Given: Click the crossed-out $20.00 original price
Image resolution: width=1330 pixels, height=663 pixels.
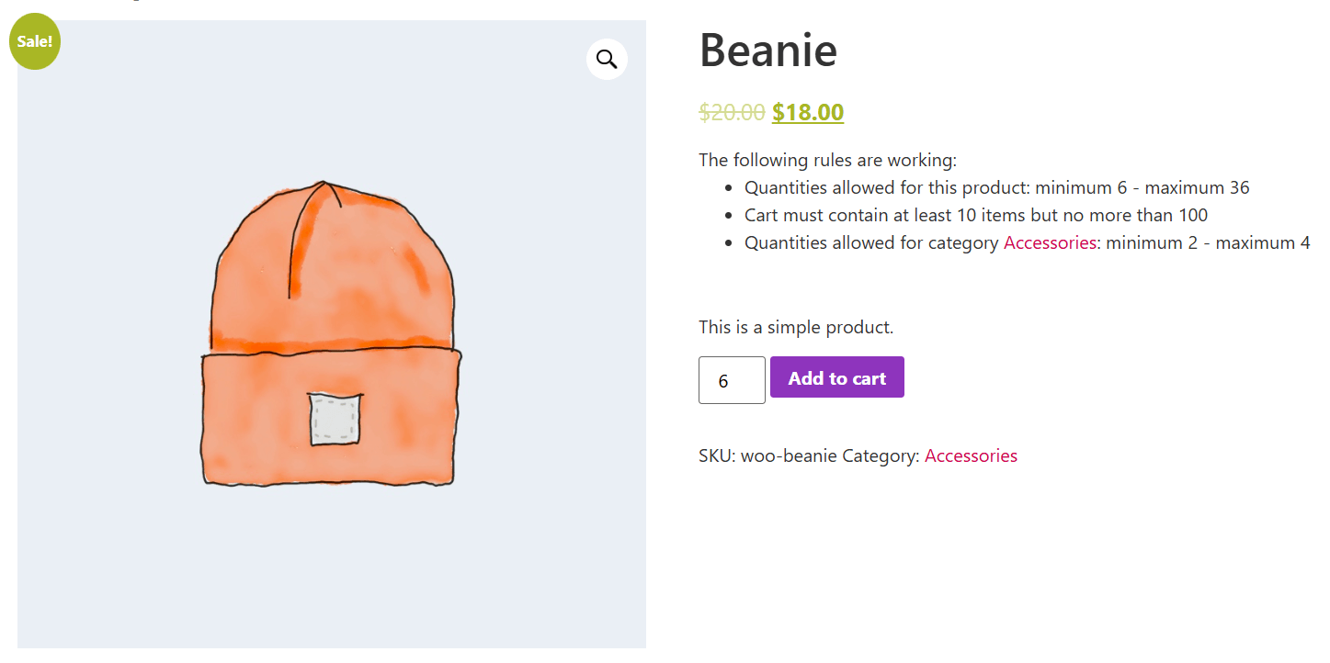Looking at the screenshot, I should point(732,112).
